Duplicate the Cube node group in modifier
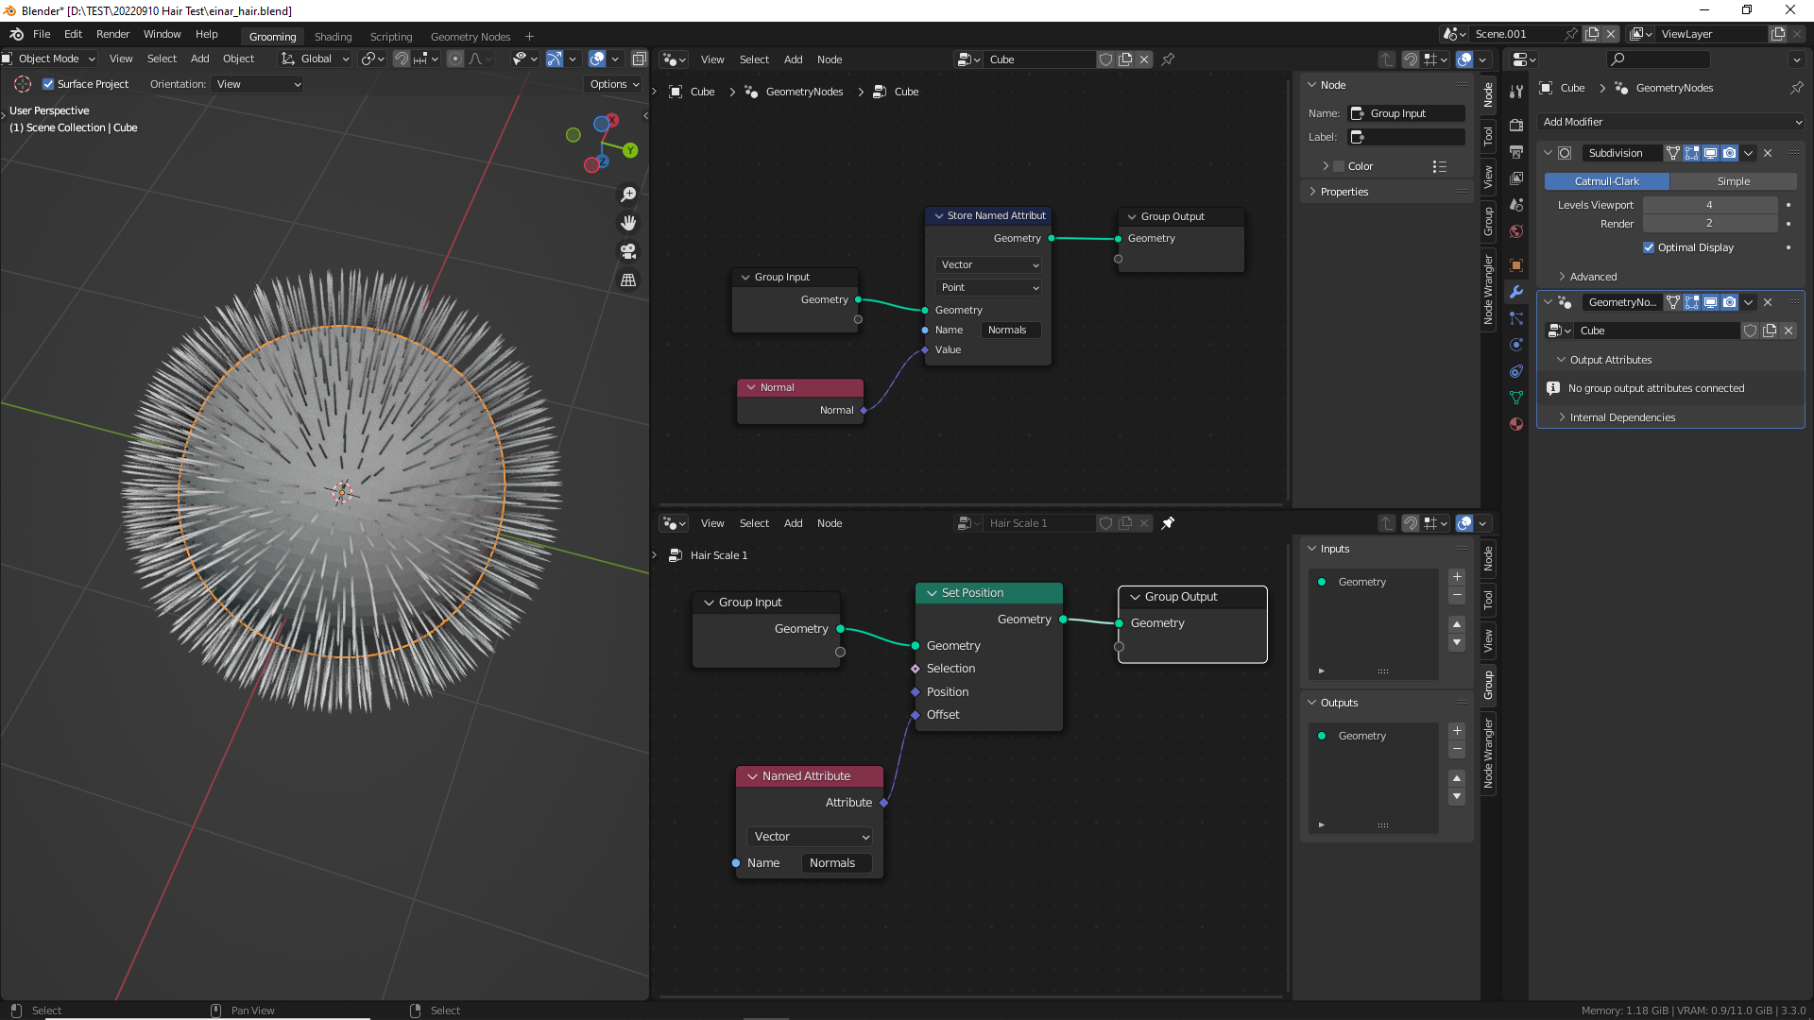 [1770, 331]
